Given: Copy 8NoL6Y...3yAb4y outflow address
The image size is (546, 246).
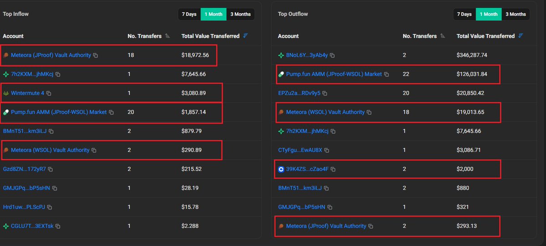Looking at the screenshot, I should point(332,55).
